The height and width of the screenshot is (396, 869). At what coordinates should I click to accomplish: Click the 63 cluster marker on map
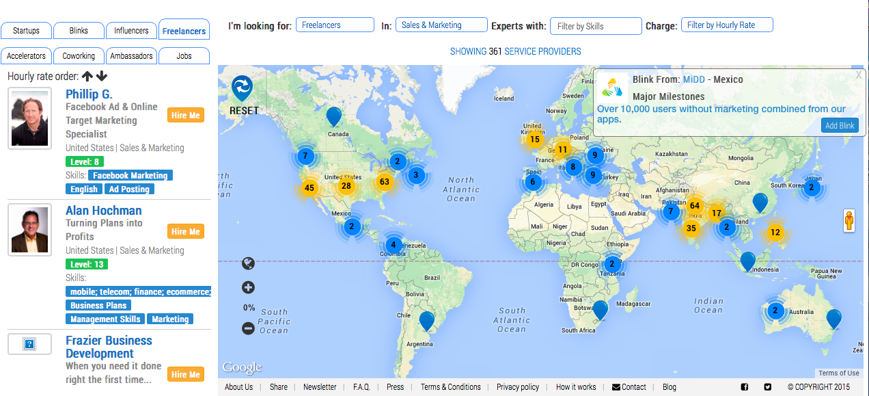click(x=385, y=182)
